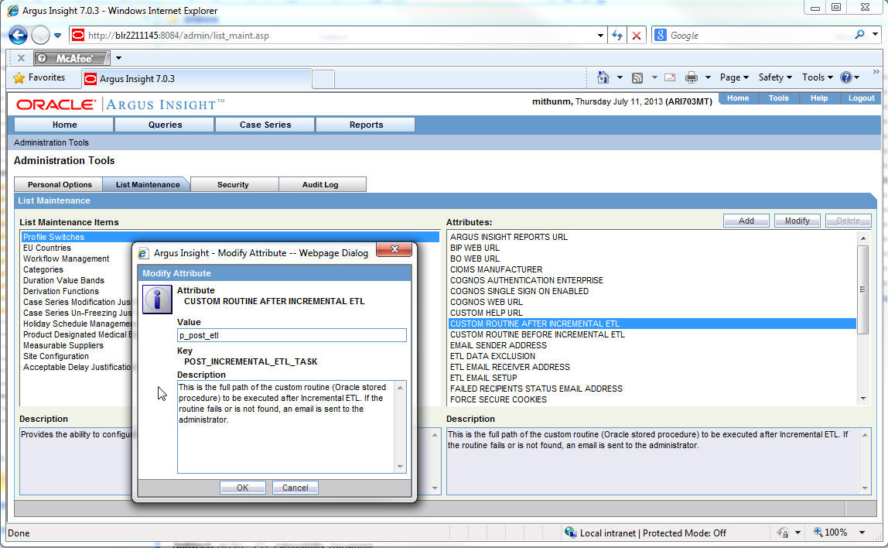The height and width of the screenshot is (548, 888).
Task: Open recent pages dropdown next to Forward
Action: [58, 35]
